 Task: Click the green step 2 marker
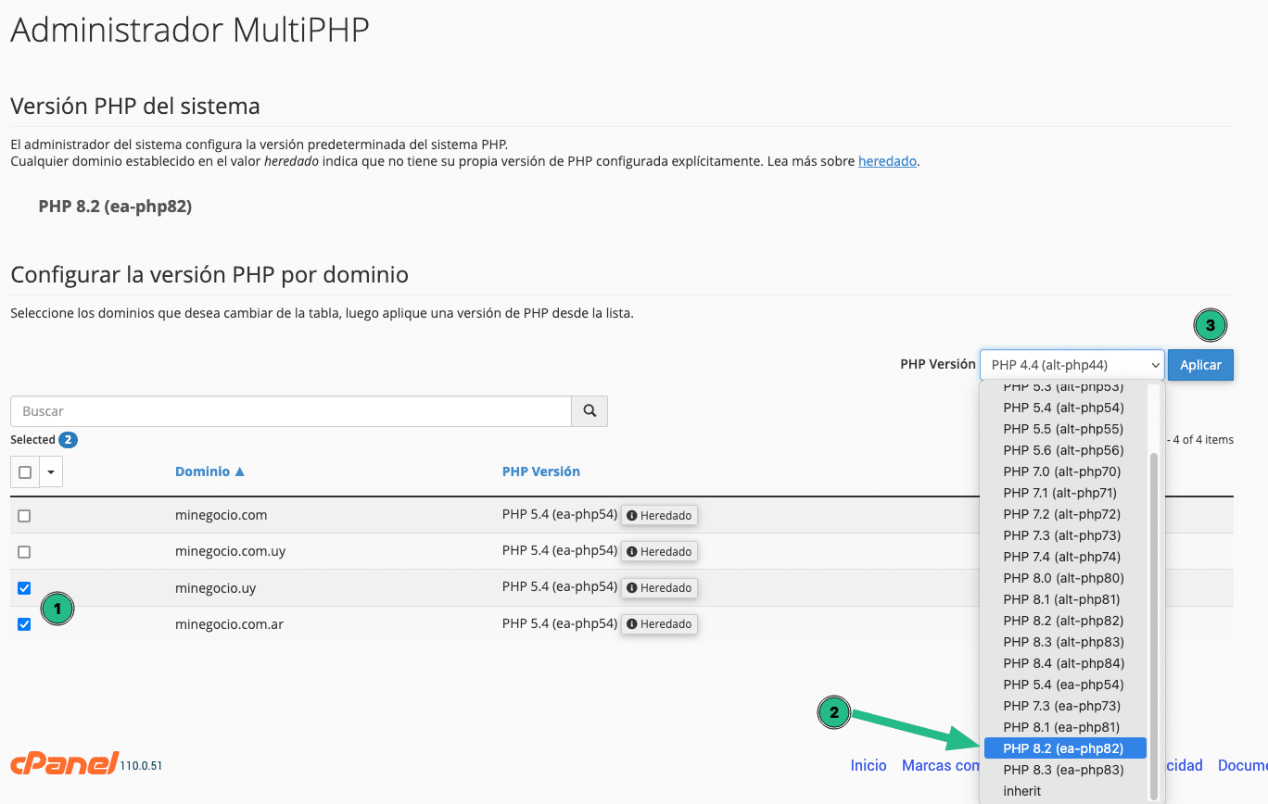tap(834, 712)
